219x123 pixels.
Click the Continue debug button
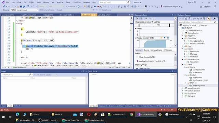[x=71, y=6]
